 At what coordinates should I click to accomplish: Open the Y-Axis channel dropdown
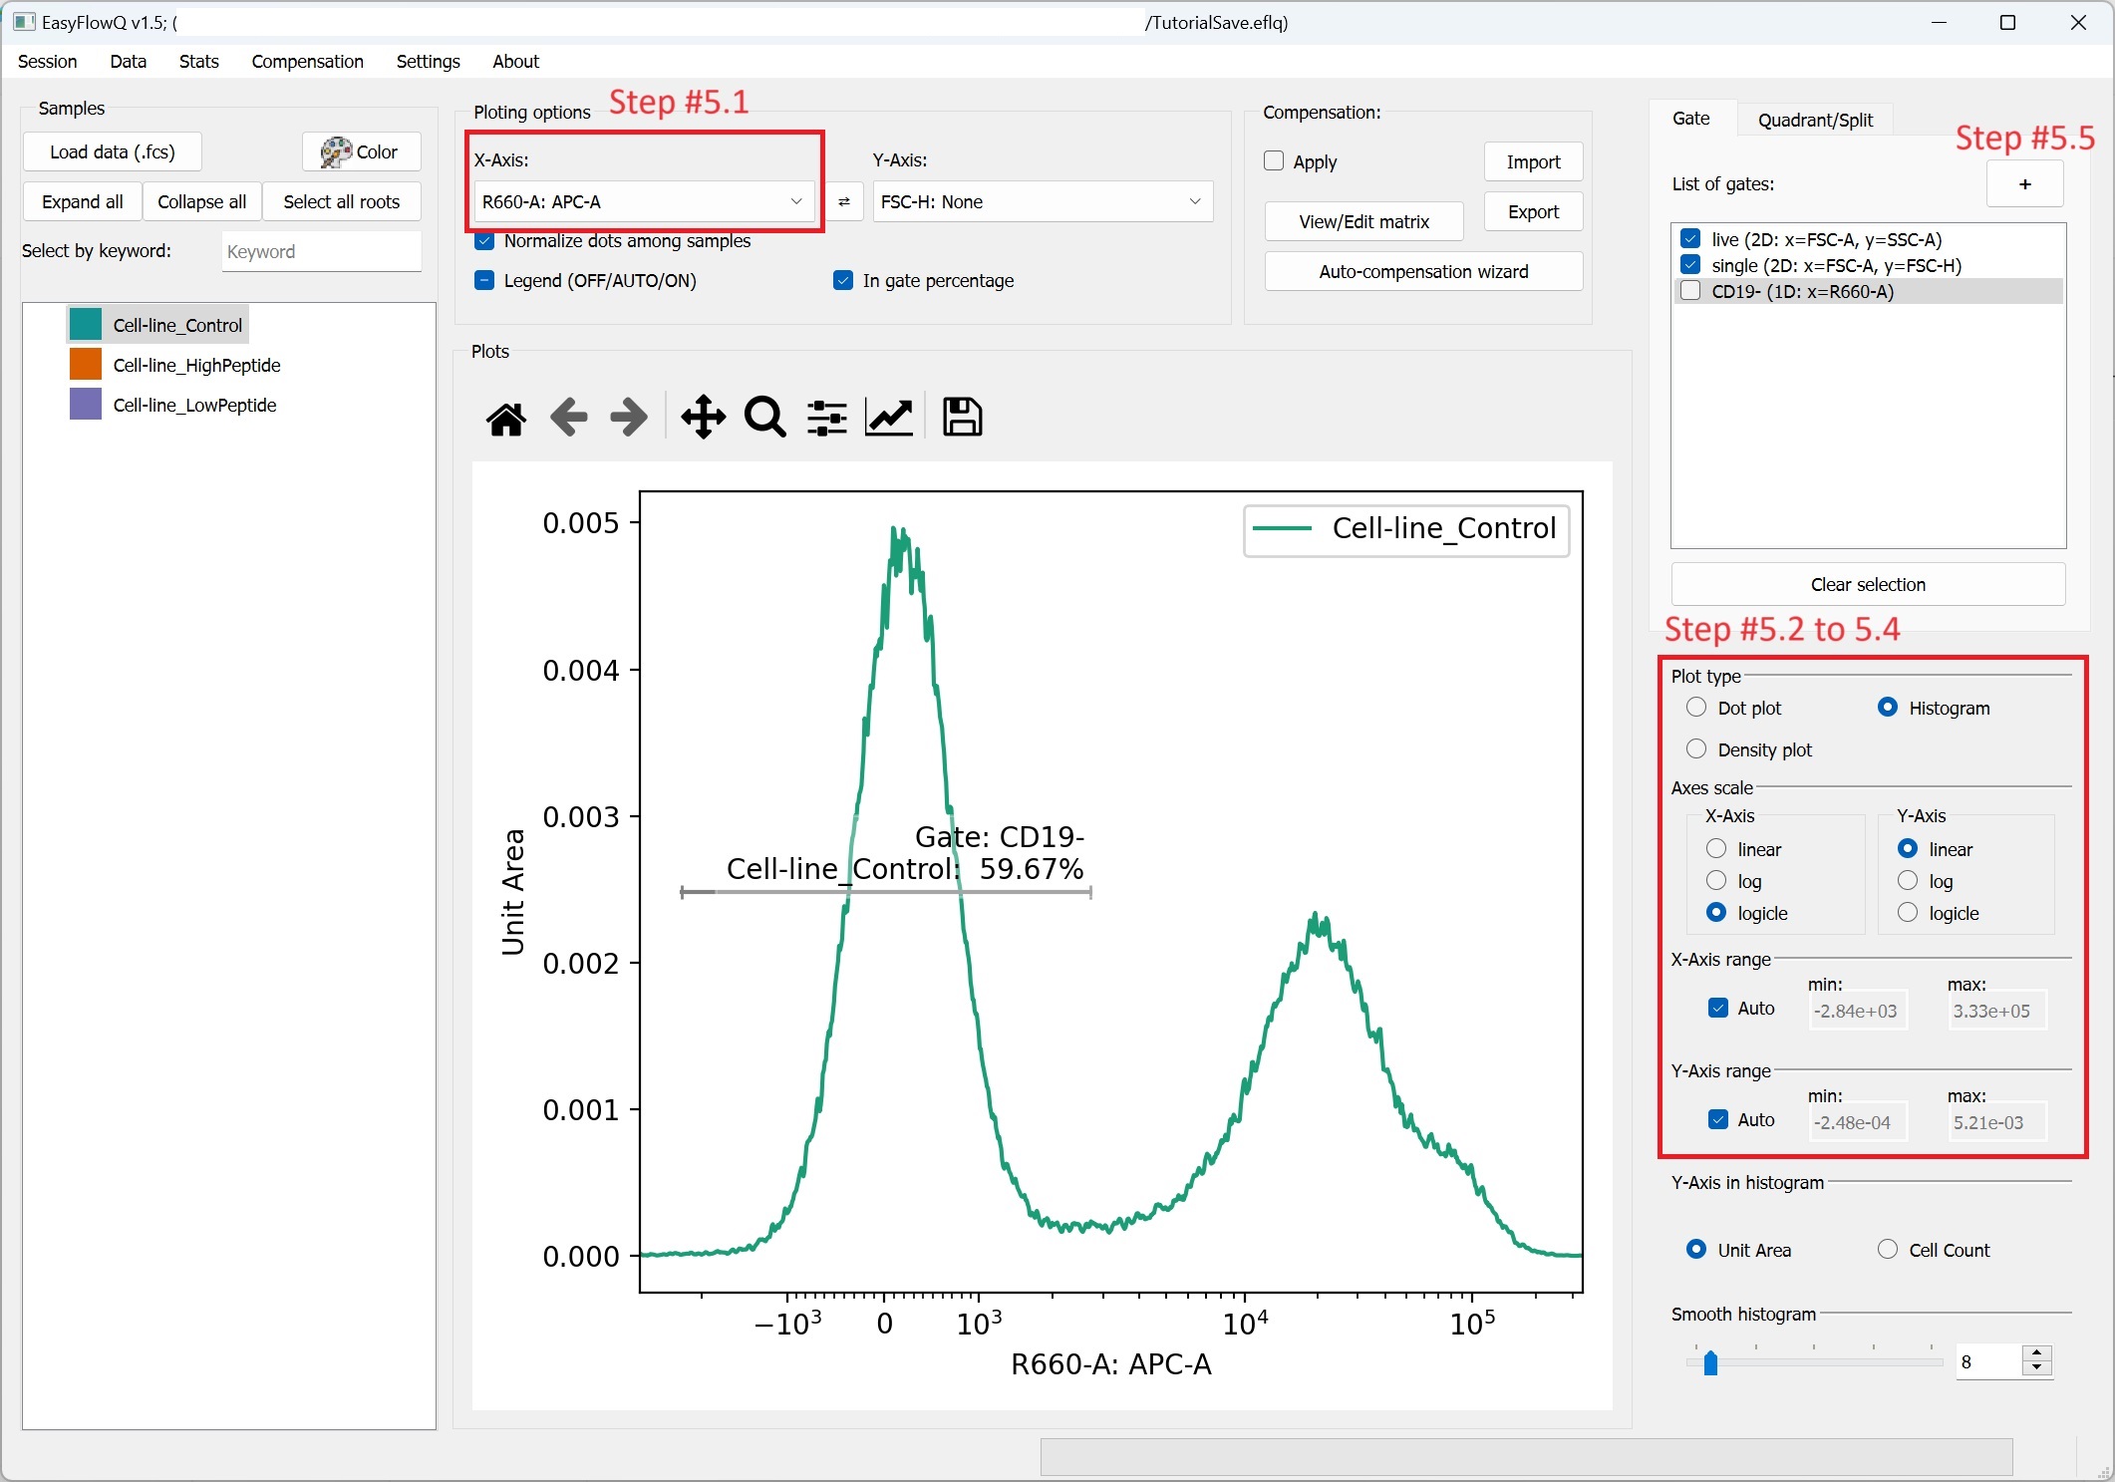1043,202
